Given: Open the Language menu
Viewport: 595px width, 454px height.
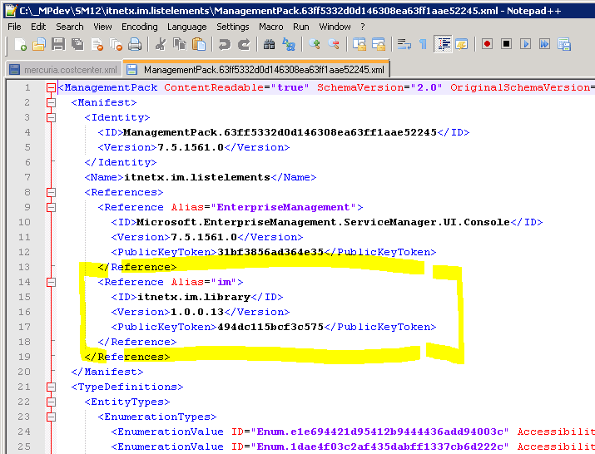Looking at the screenshot, I should click(187, 26).
